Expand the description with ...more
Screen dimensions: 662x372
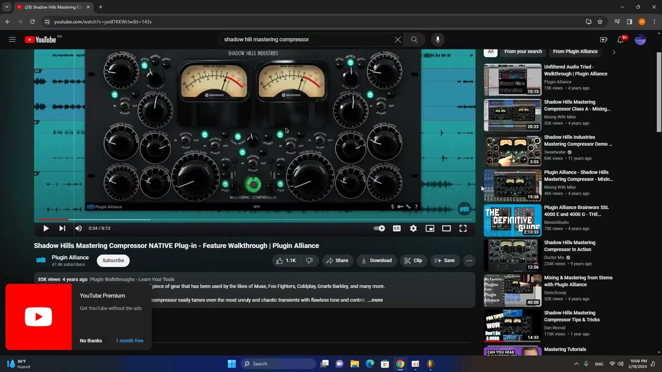(375, 300)
